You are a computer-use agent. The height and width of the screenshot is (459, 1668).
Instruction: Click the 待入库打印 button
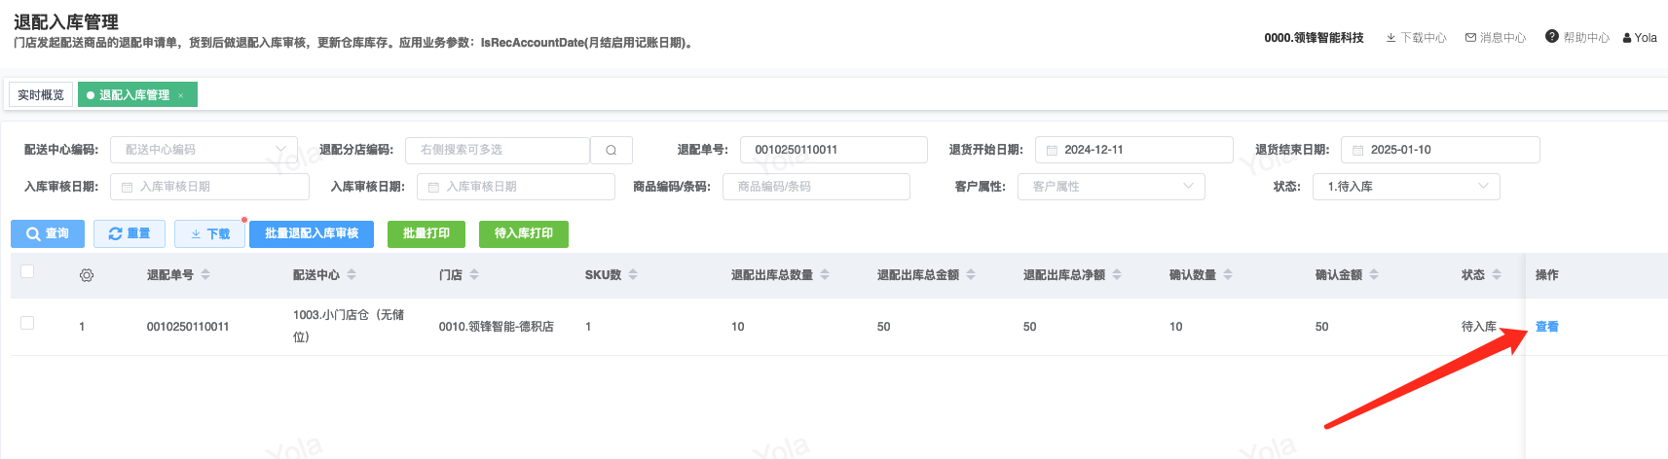[x=524, y=233]
